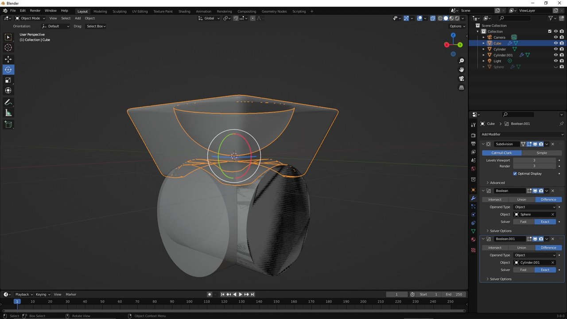
Task: Disable Cube in renders camera icon
Action: pos(562,43)
